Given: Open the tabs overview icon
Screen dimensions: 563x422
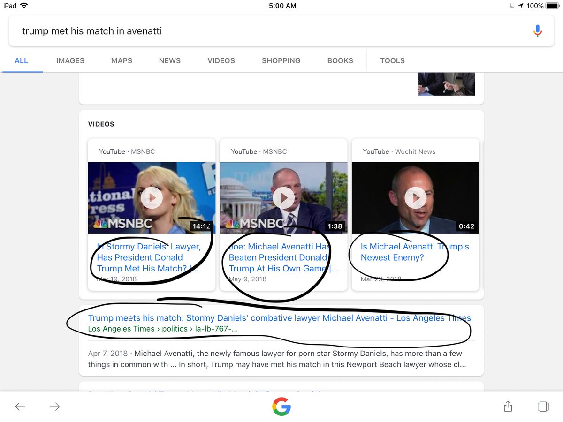Looking at the screenshot, I should pos(543,407).
